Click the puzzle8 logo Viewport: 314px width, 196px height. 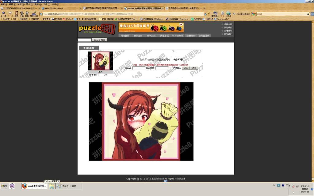click(97, 29)
